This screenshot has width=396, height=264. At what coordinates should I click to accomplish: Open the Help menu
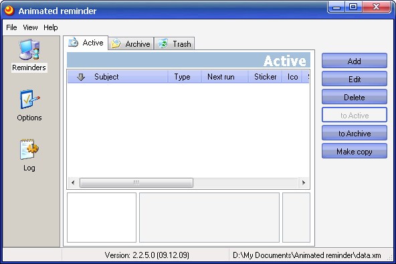point(51,27)
